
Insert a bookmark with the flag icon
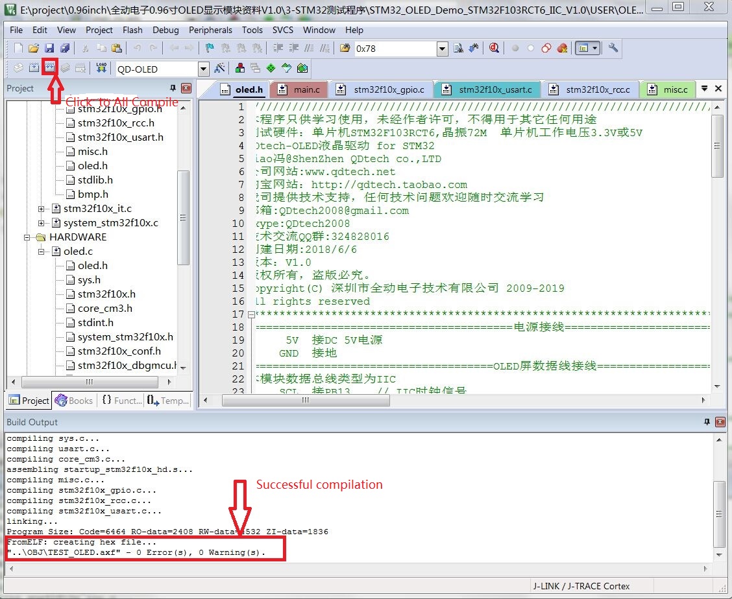(x=209, y=48)
